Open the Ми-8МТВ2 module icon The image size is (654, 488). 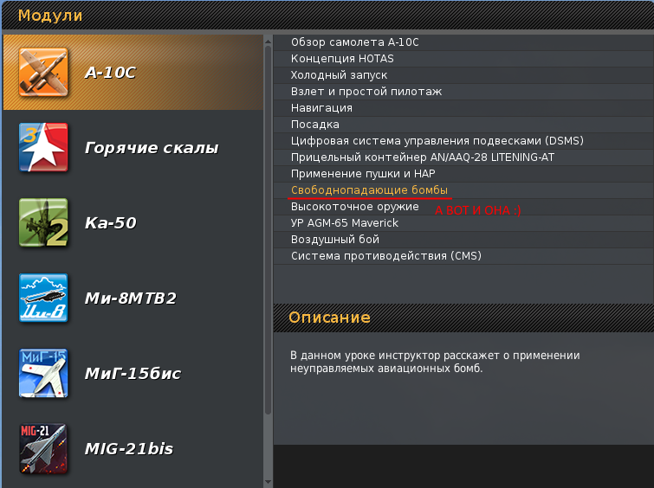(x=43, y=299)
